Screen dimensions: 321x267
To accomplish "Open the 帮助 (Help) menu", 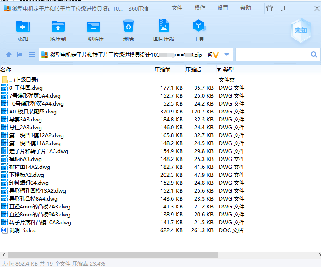I will (246, 8).
